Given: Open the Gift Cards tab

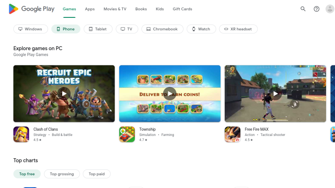Looking at the screenshot, I should (x=182, y=9).
